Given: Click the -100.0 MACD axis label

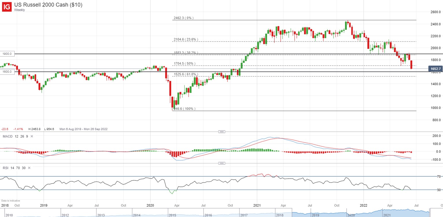Looking at the screenshot, I should coord(435,160).
